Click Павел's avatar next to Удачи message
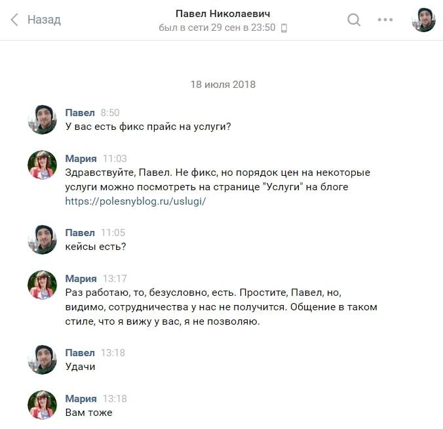 43,359
